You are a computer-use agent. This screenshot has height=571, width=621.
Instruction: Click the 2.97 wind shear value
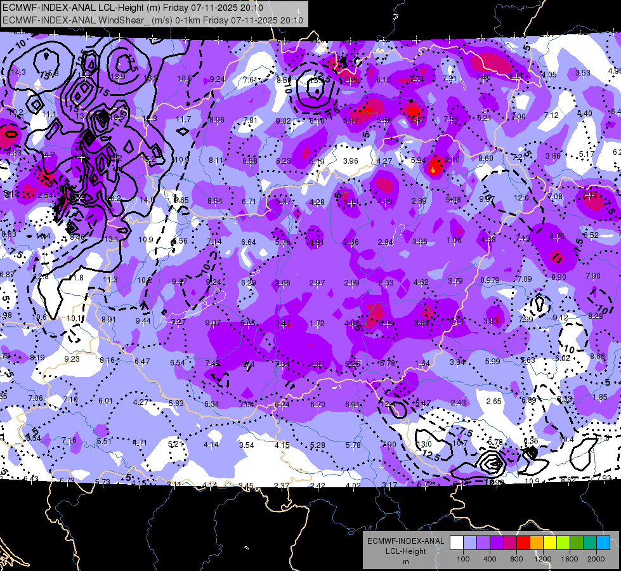click(x=317, y=282)
